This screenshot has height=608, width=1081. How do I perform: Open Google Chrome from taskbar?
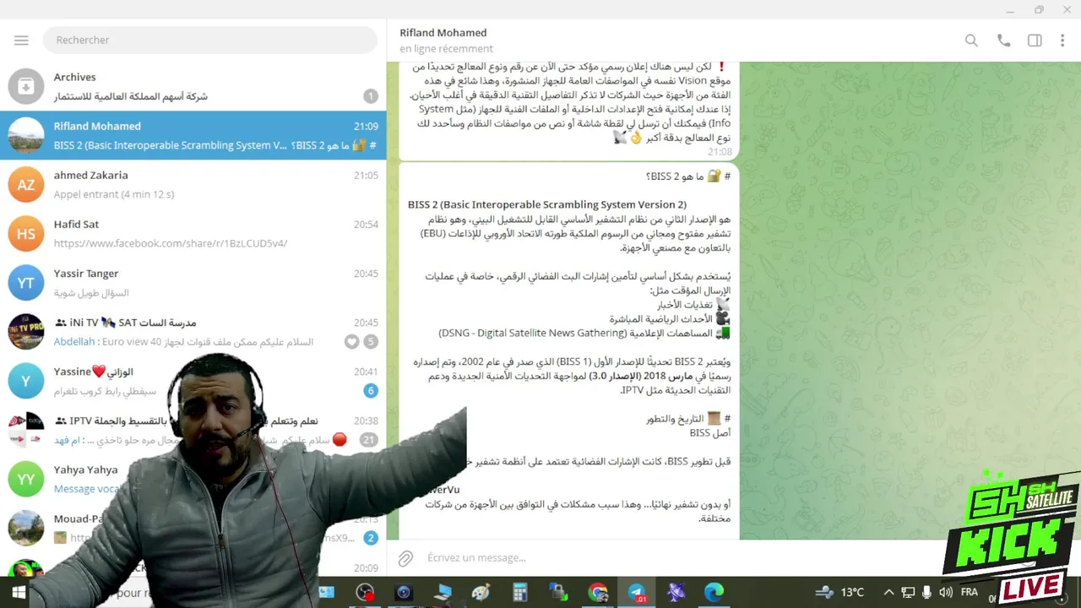click(x=598, y=593)
